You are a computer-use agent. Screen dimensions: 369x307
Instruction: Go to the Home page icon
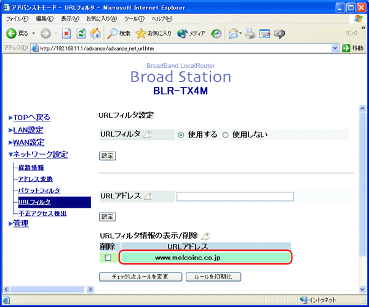tap(95, 33)
